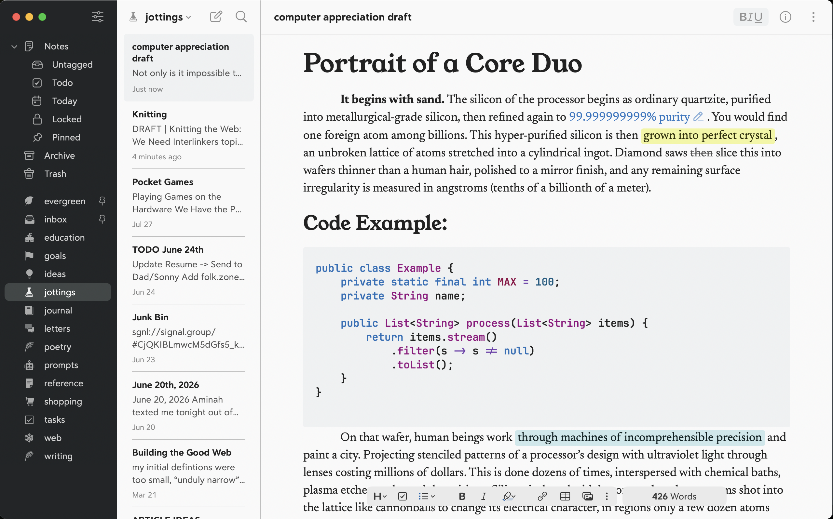This screenshot has height=519, width=833.
Task: Select the Notes sidebar item
Action: coord(56,46)
